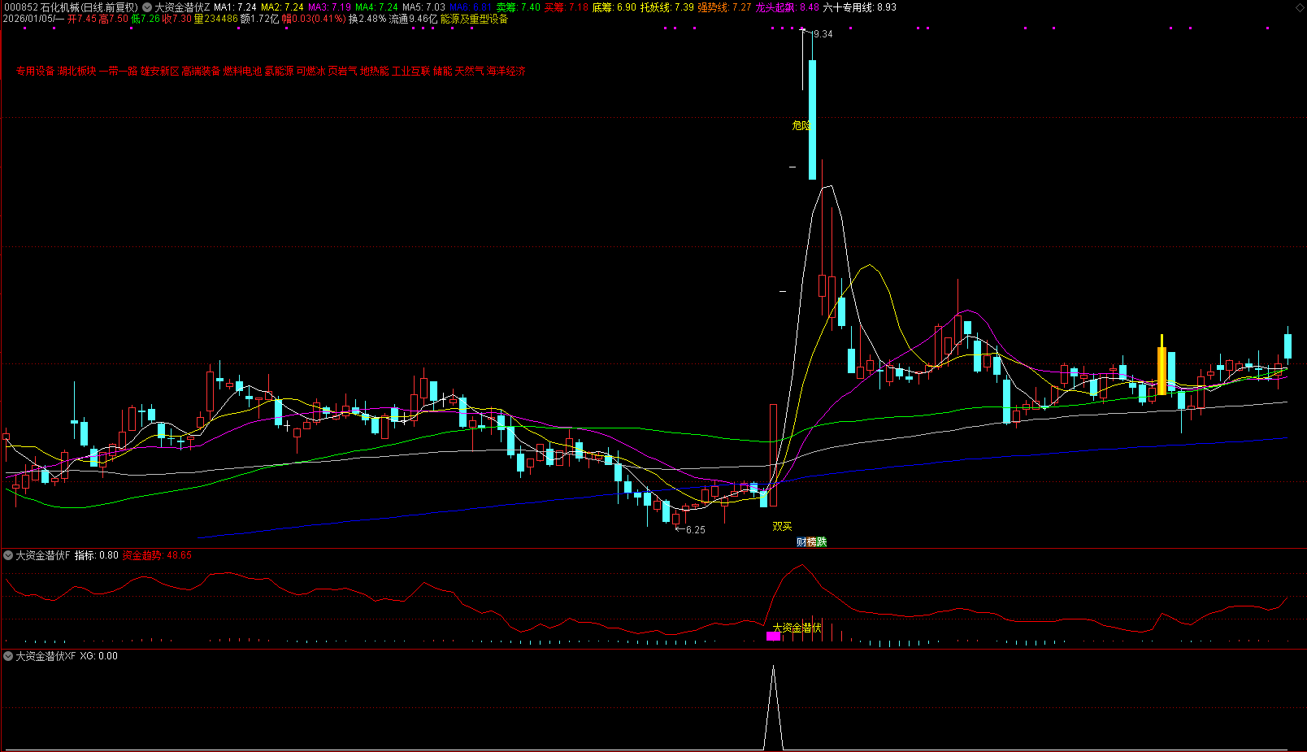
Task: Click the 6.25 low price label
Action: (696, 530)
